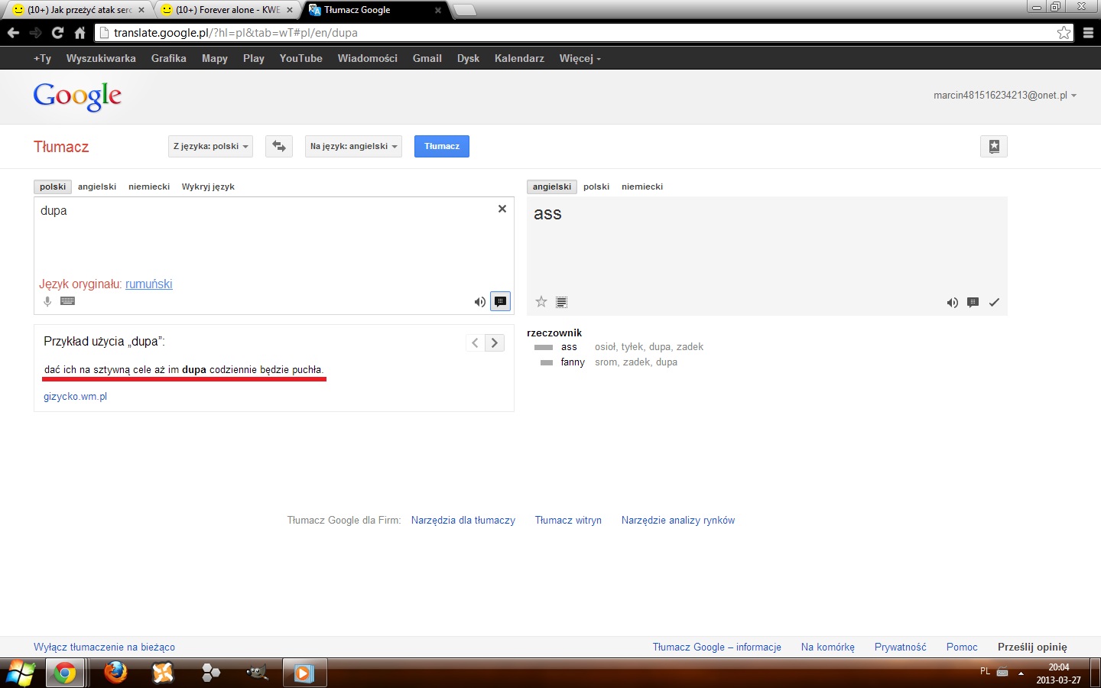
Task: Click the taskbar clock showing 20:04
Action: click(1059, 673)
